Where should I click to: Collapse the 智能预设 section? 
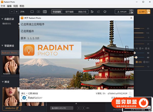pyautogui.click(x=3, y=46)
